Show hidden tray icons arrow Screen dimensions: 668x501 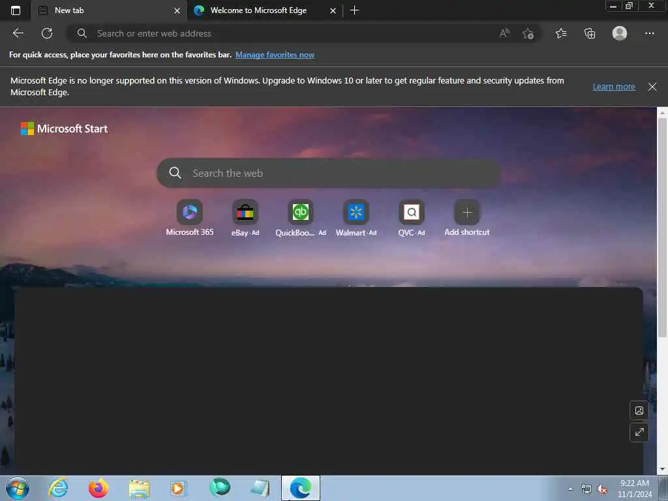[x=570, y=489]
